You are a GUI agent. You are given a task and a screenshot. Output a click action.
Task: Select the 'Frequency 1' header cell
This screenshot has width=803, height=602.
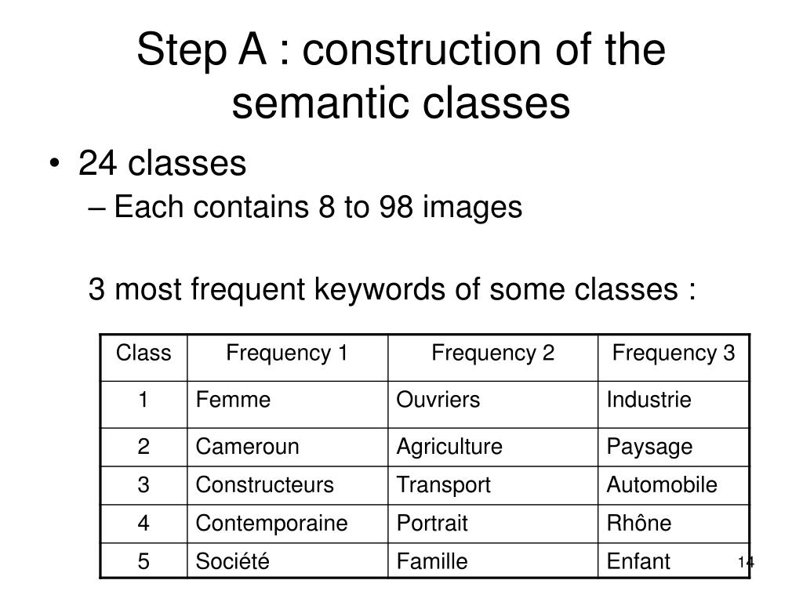[x=288, y=357]
